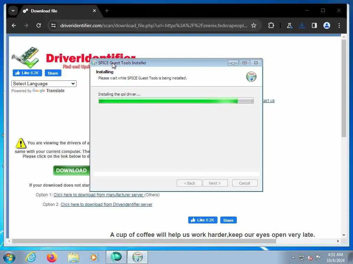
Task: Open the Chrome extensions puzzle icon
Action: point(271,25)
